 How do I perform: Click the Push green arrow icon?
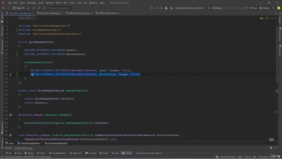(33, 8)
